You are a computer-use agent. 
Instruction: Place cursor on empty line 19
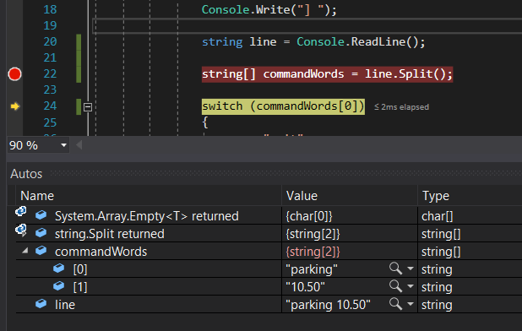pyautogui.click(x=307, y=25)
